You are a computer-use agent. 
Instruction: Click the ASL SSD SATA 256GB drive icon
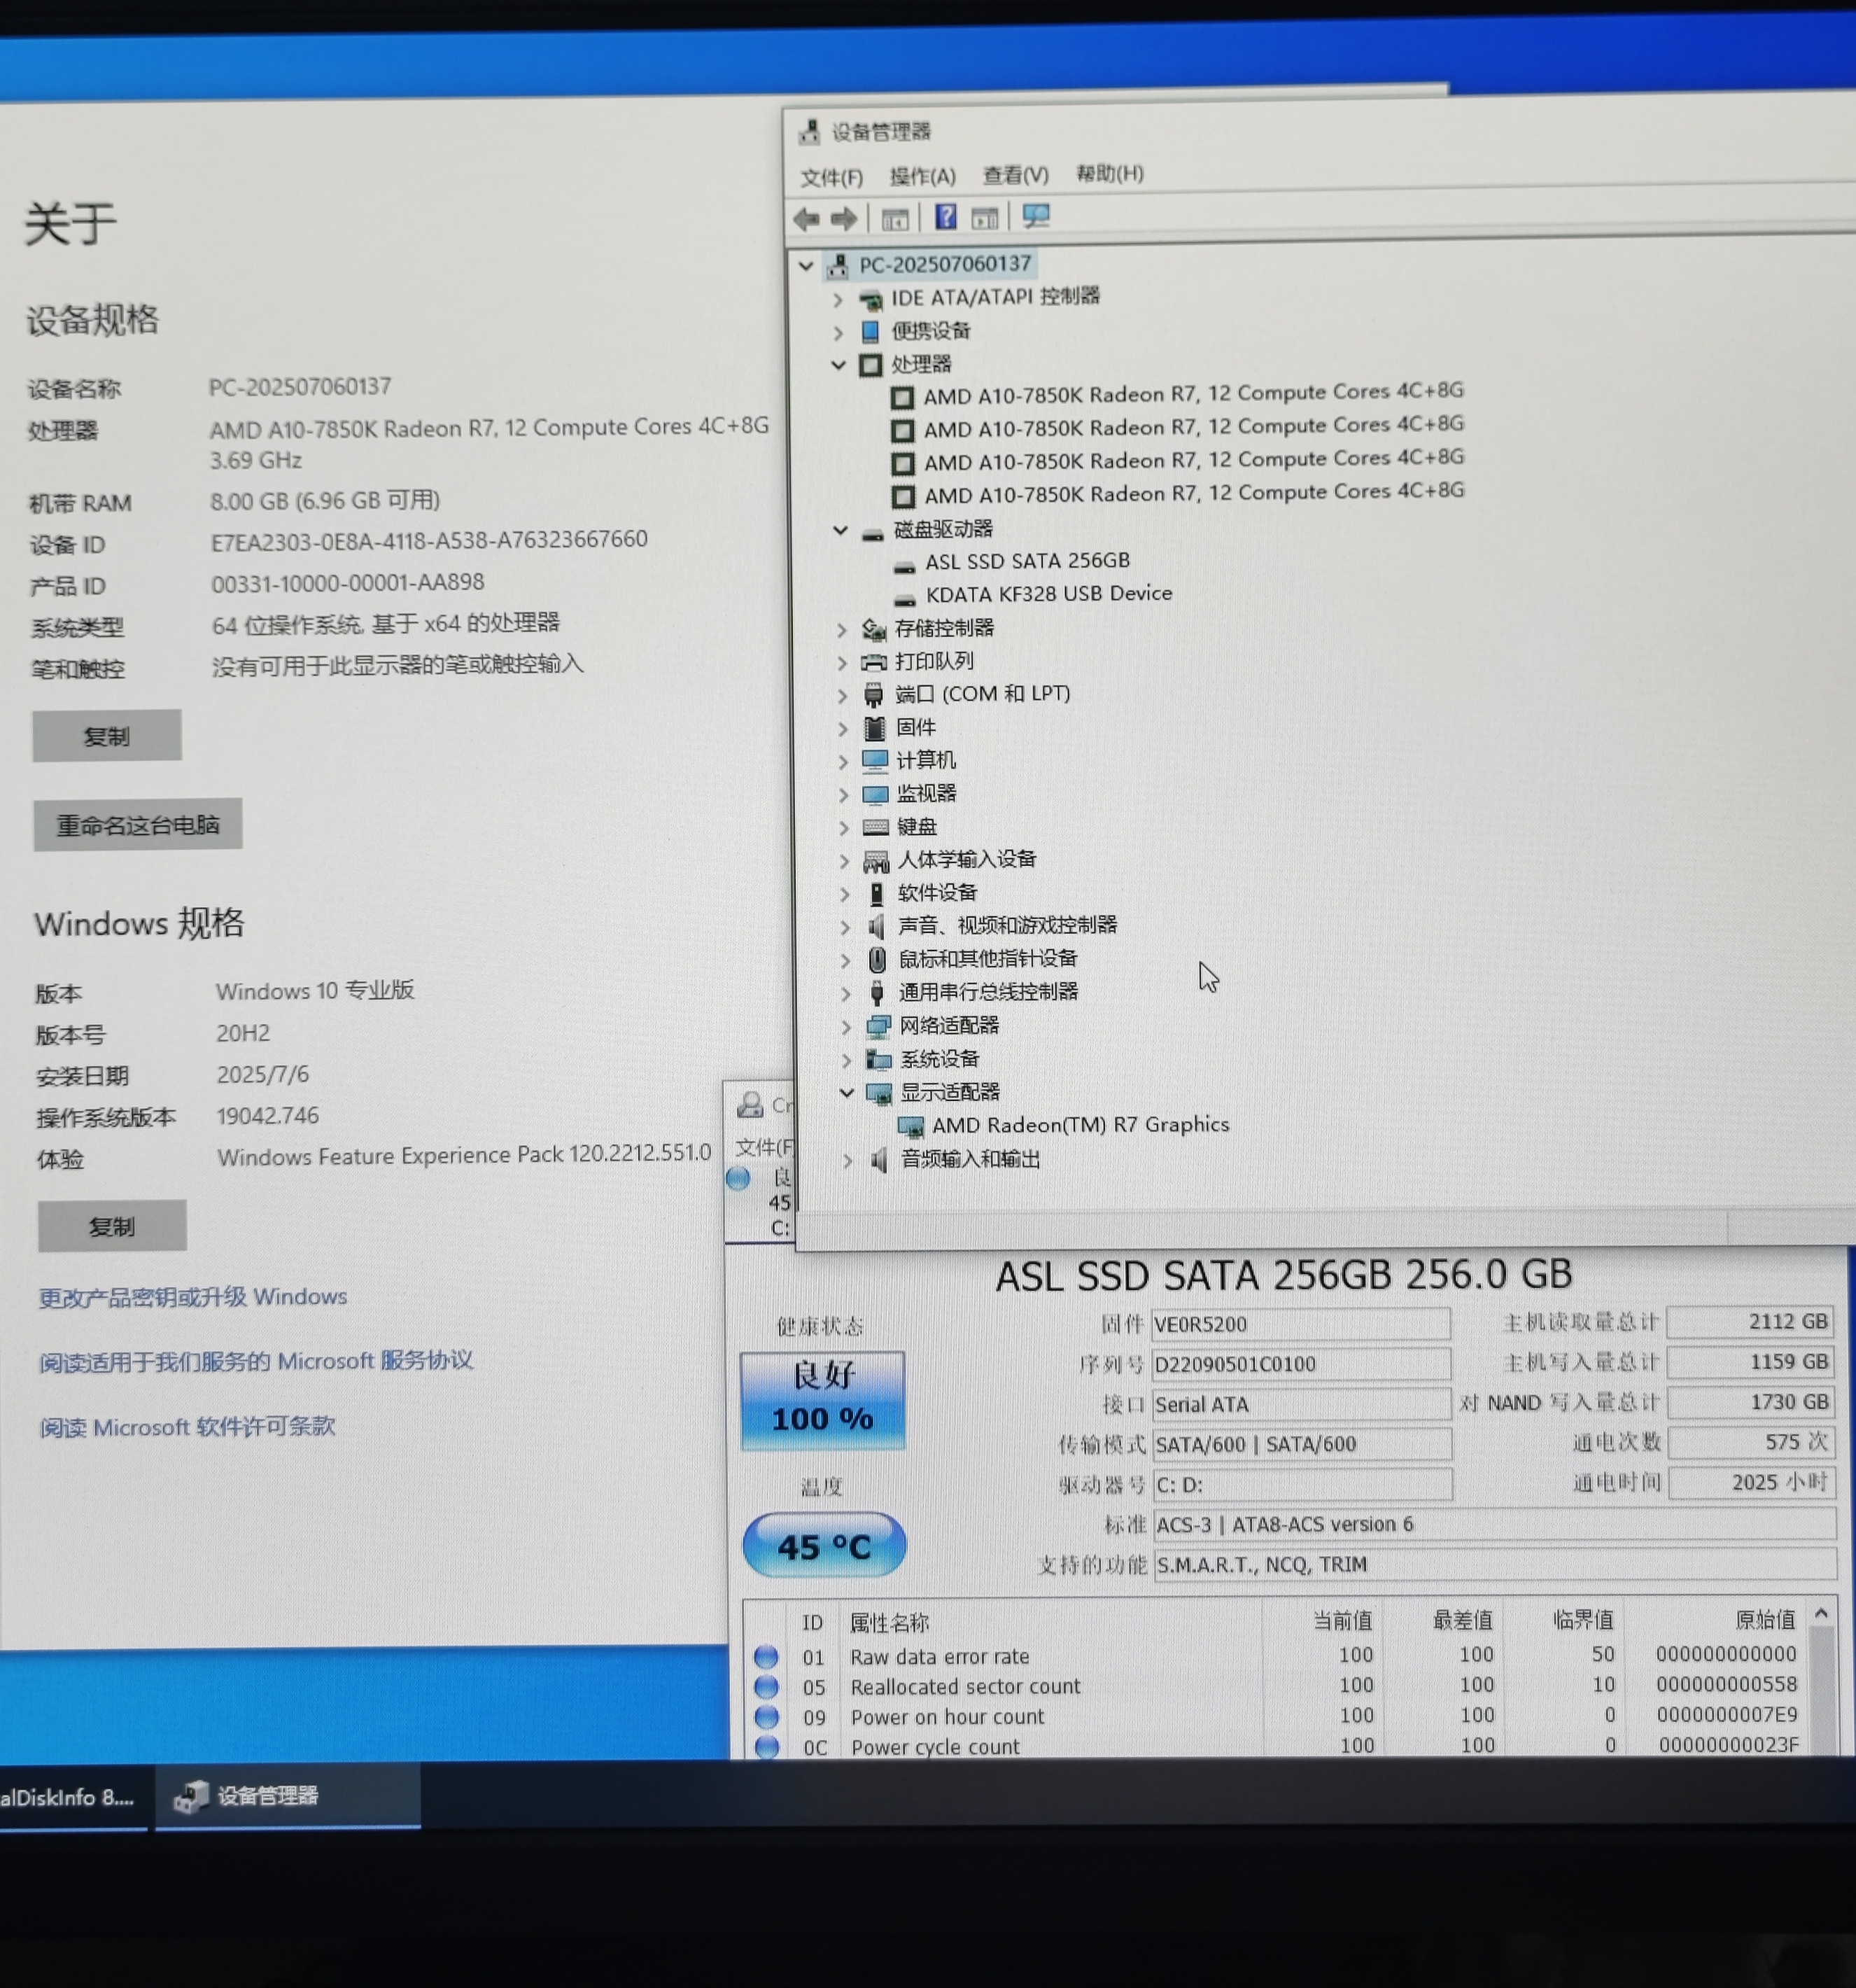[x=904, y=566]
